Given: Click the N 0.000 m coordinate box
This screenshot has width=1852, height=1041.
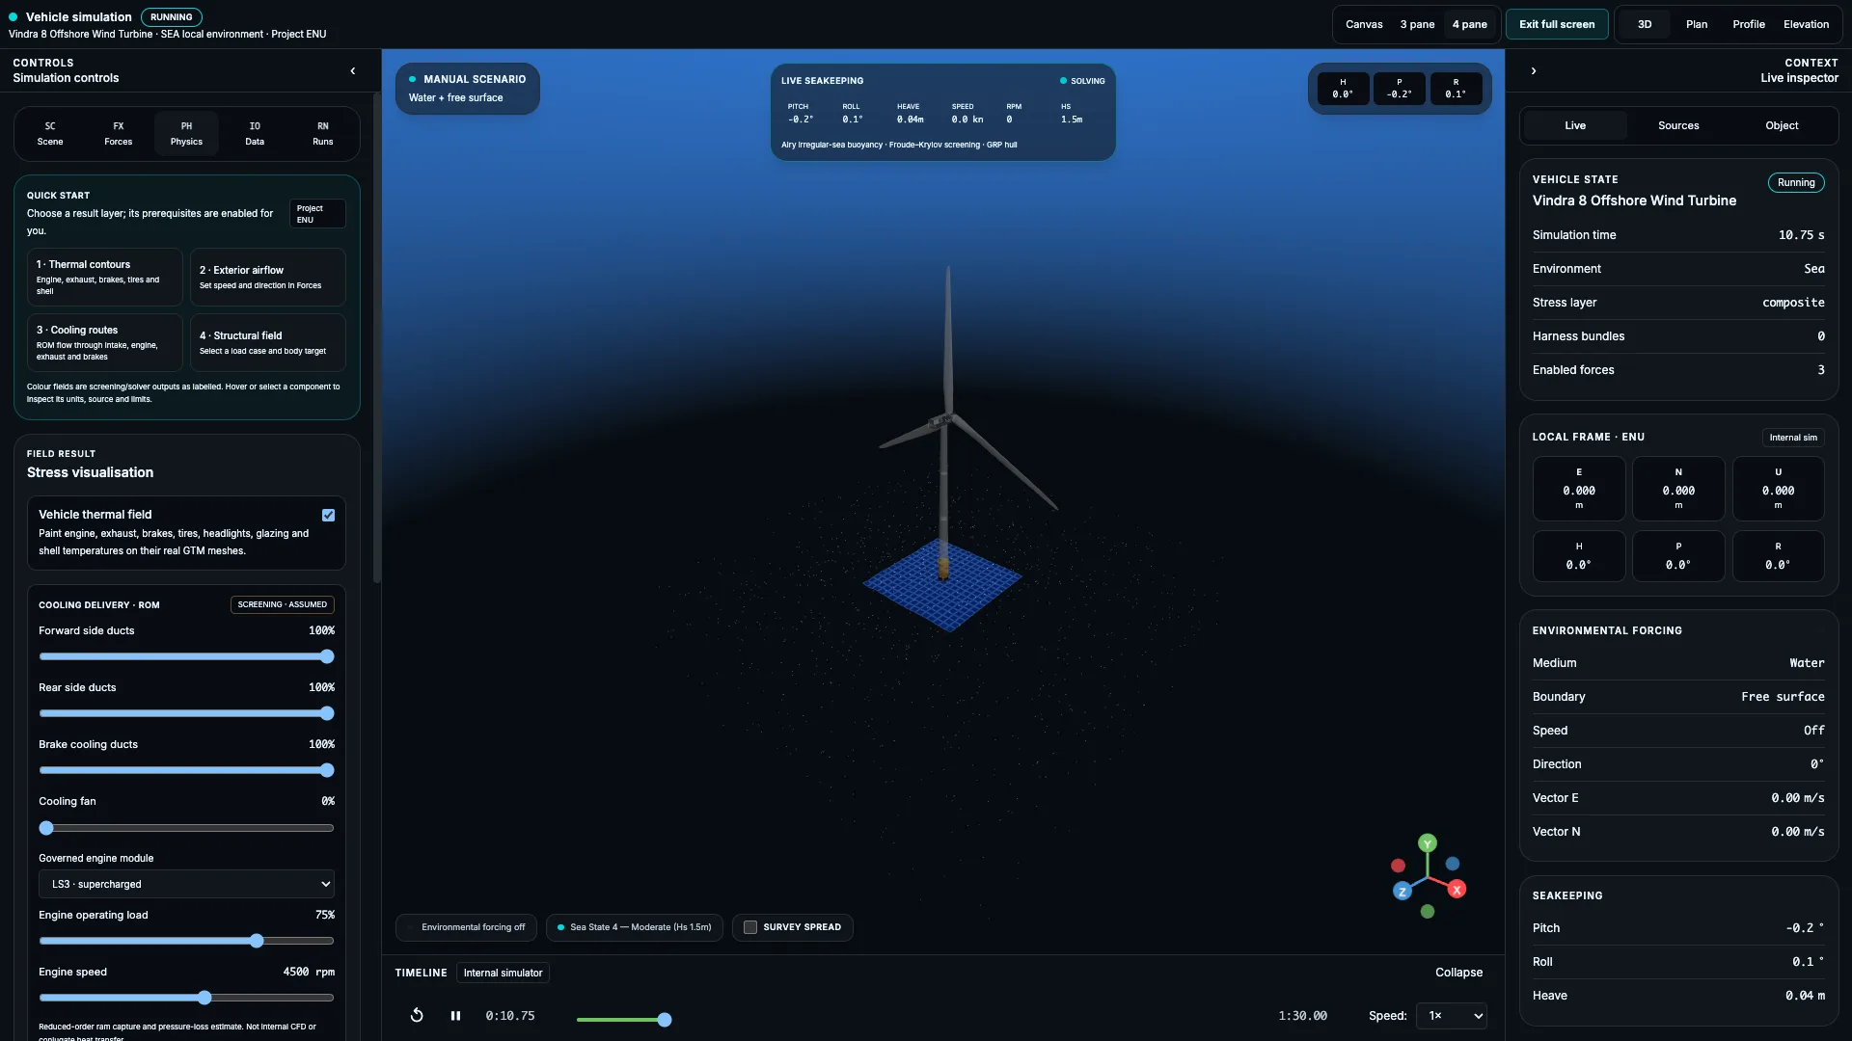Looking at the screenshot, I should click(1678, 489).
